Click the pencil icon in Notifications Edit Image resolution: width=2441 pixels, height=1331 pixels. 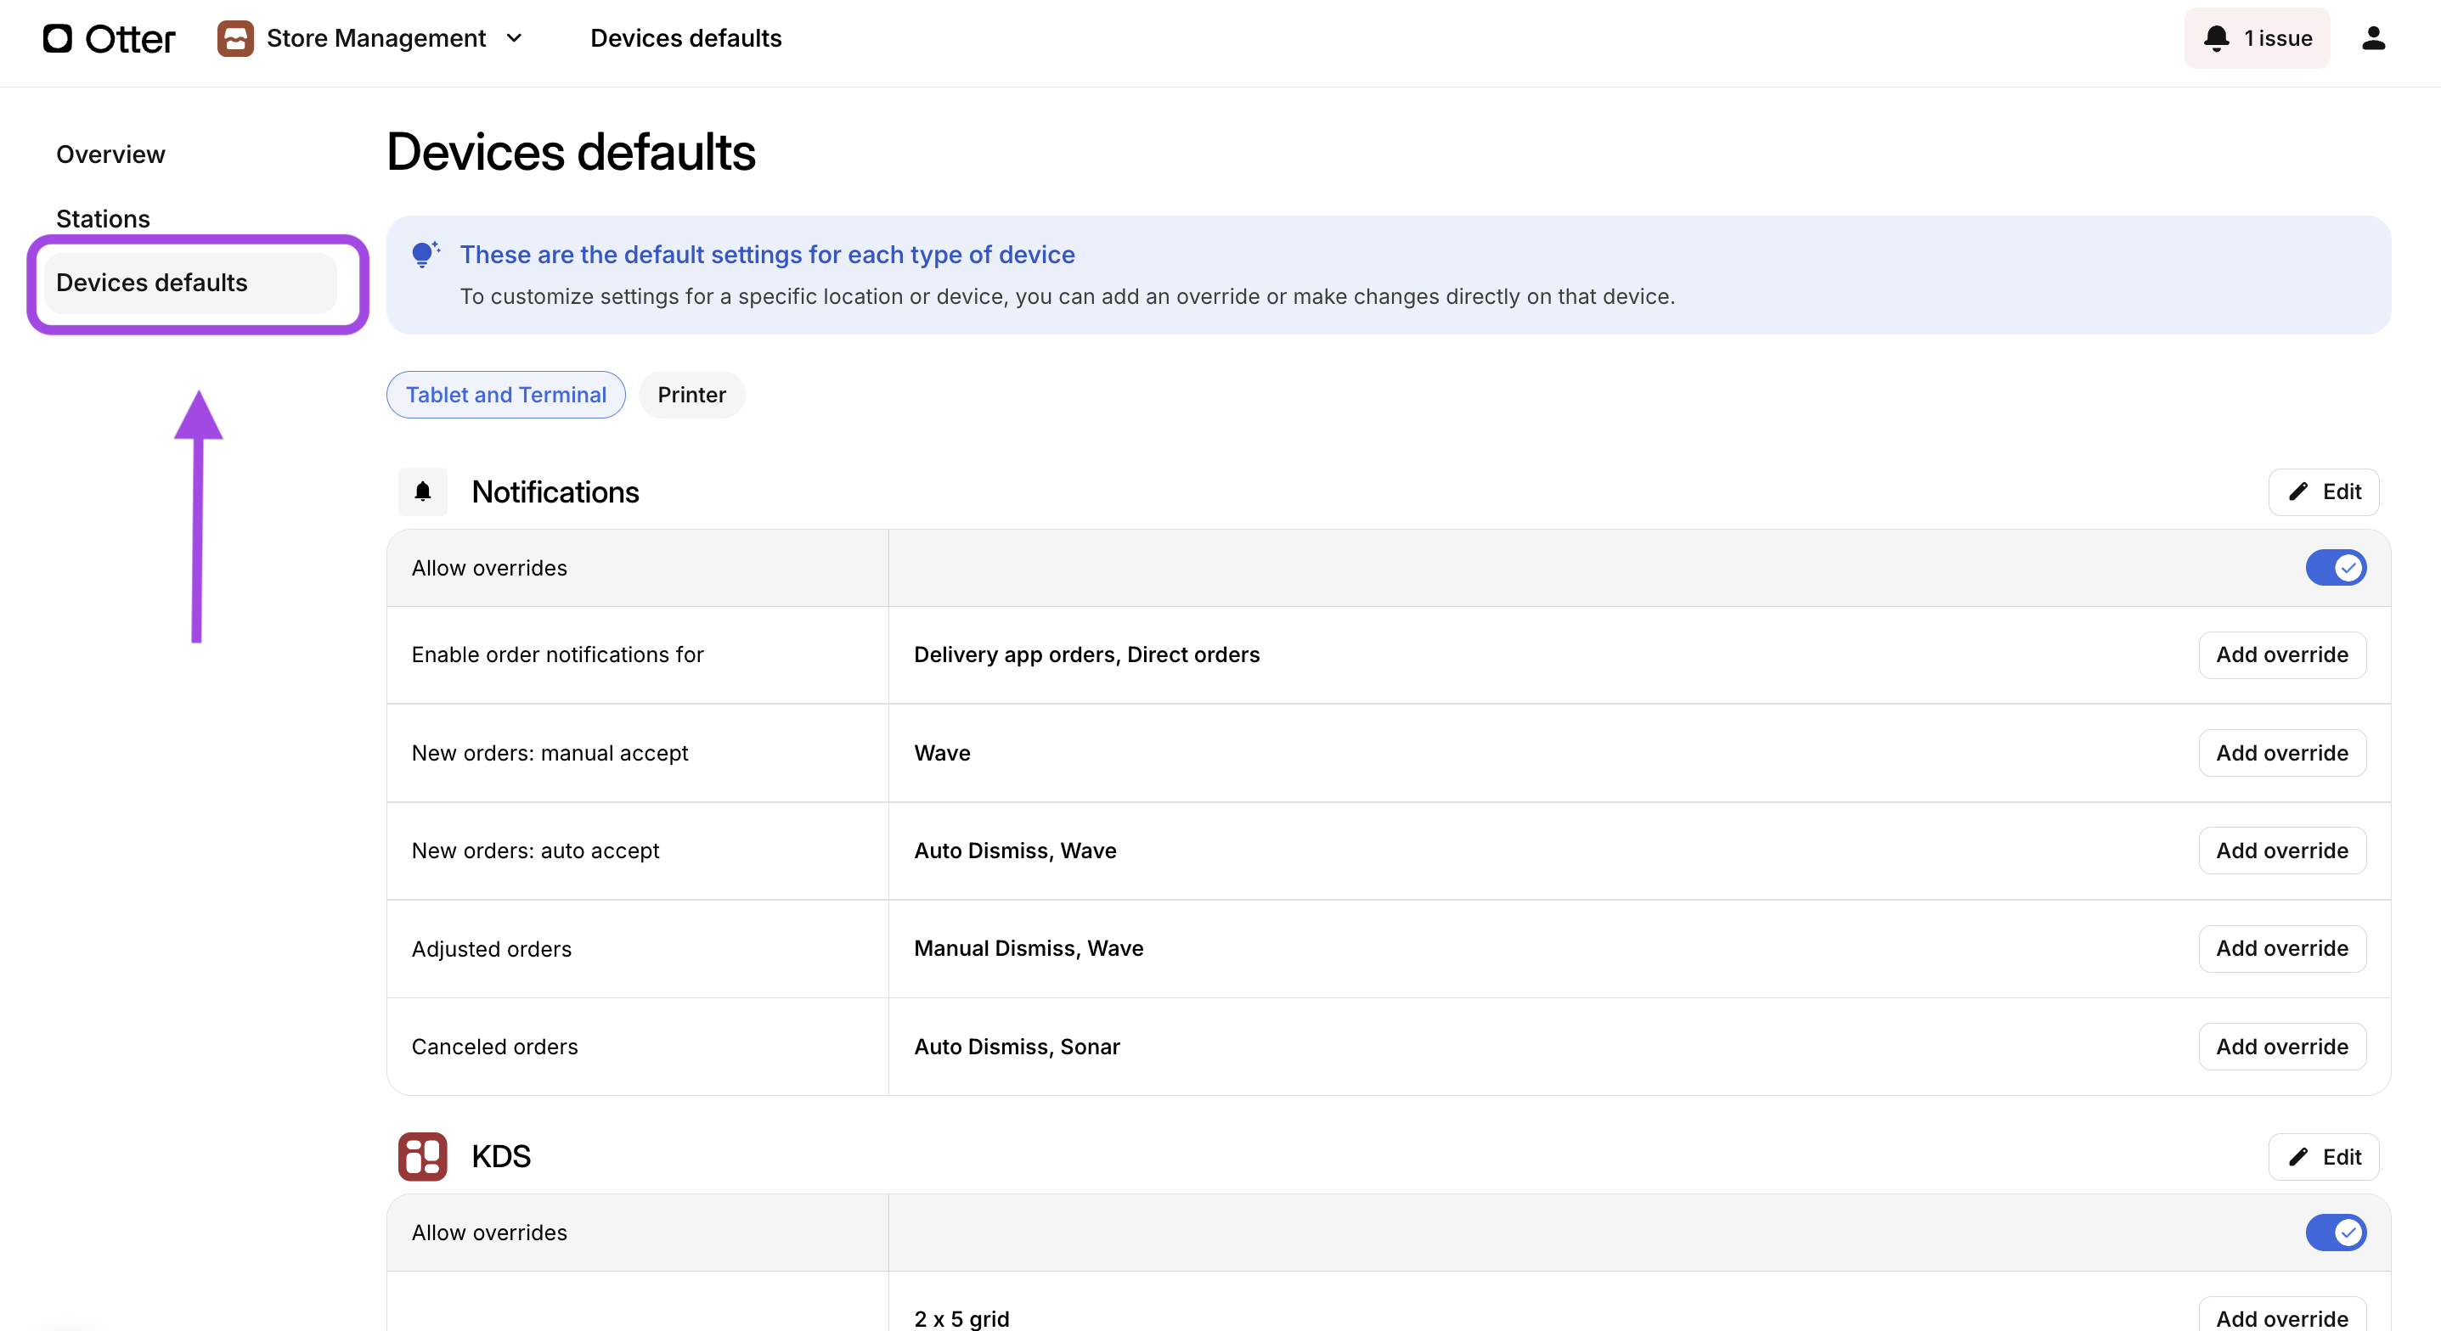tap(2298, 491)
